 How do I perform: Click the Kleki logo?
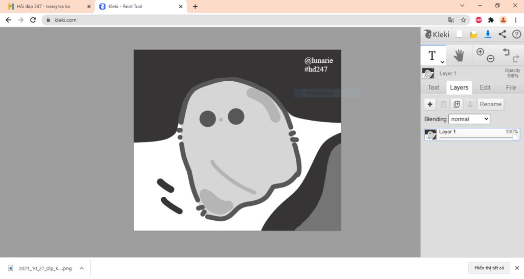click(x=437, y=34)
